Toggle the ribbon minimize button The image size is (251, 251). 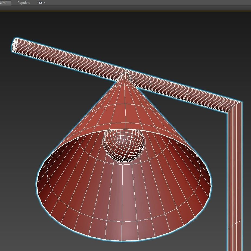(x=41, y=3)
